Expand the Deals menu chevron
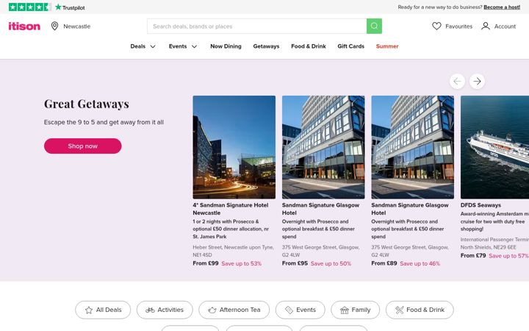529x331 pixels. (153, 46)
